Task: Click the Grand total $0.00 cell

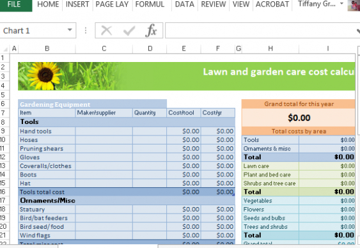Action: tap(298, 118)
